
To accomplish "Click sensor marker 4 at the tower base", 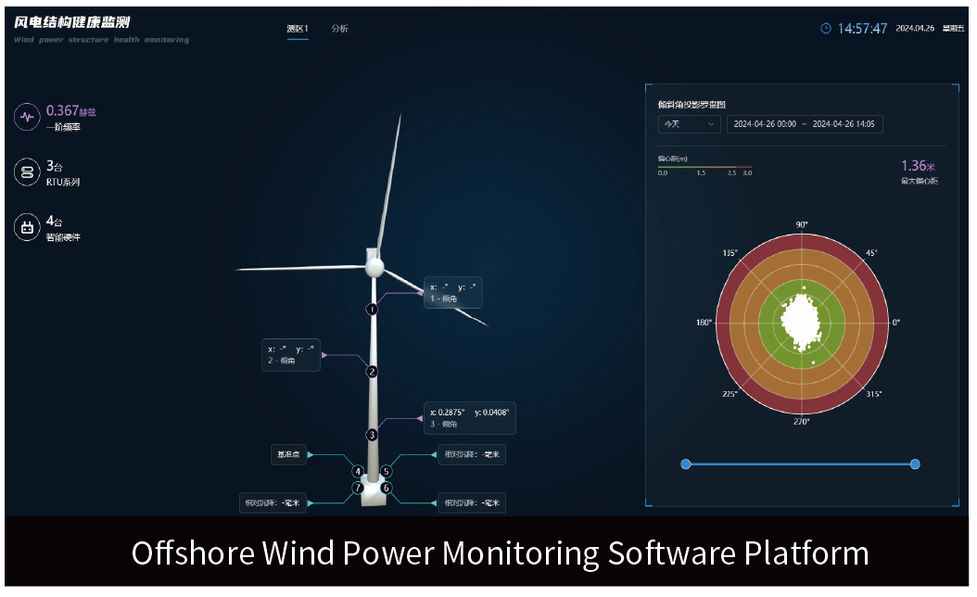I will click(x=358, y=471).
